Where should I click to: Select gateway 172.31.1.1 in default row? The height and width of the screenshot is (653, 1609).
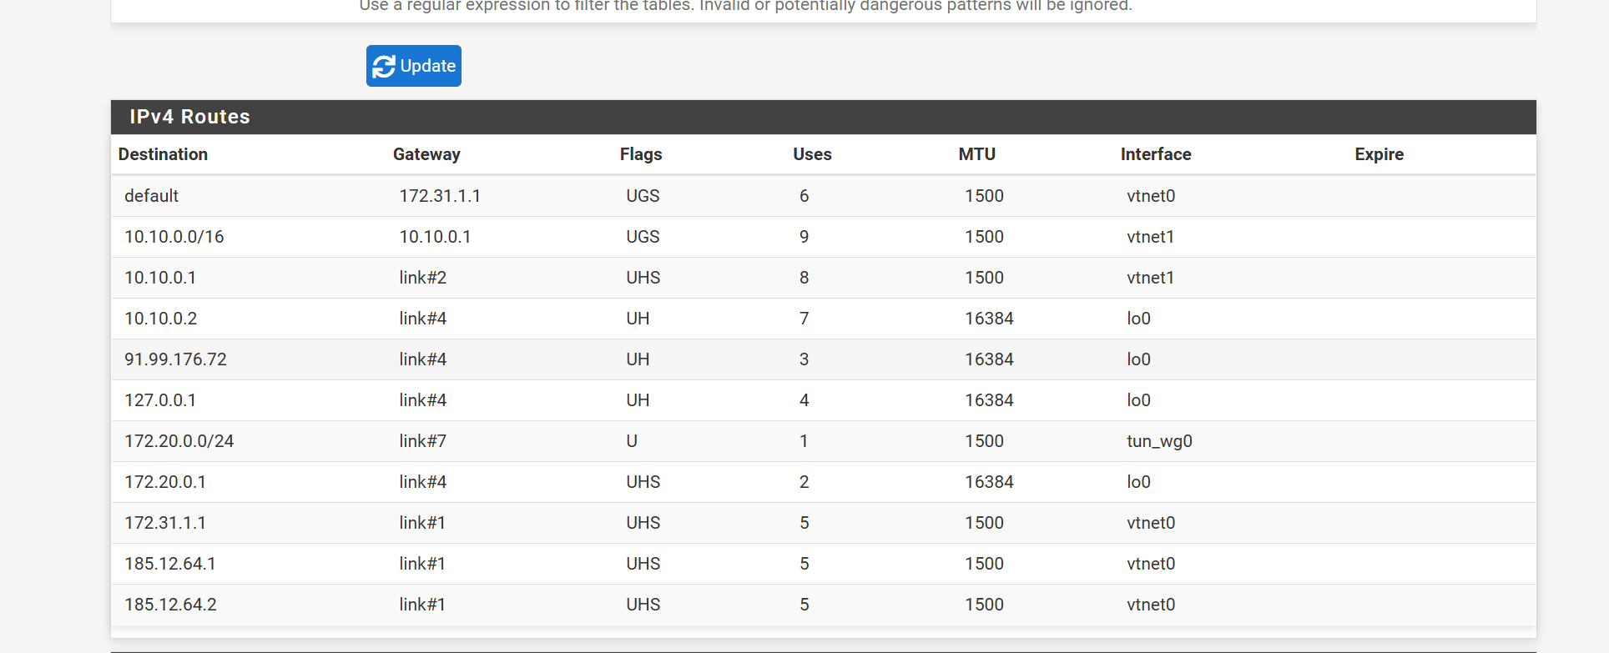coord(440,196)
